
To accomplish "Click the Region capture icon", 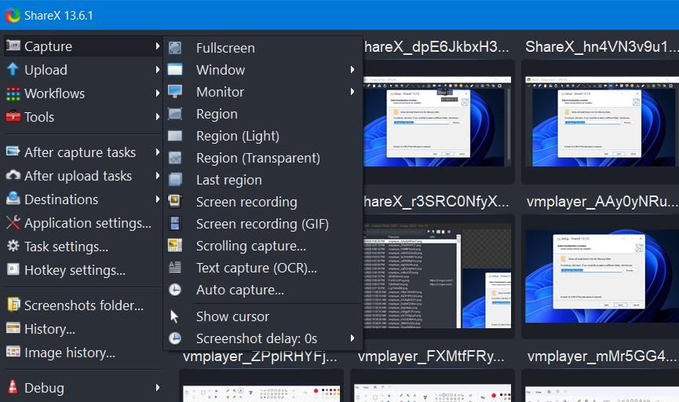I will 175,114.
